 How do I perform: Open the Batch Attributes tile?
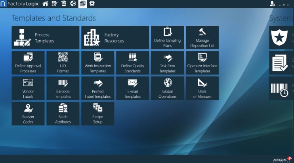point(63,114)
